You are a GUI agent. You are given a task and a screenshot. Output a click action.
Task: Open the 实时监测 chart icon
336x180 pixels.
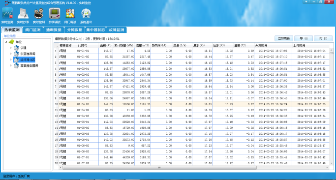(7, 13)
